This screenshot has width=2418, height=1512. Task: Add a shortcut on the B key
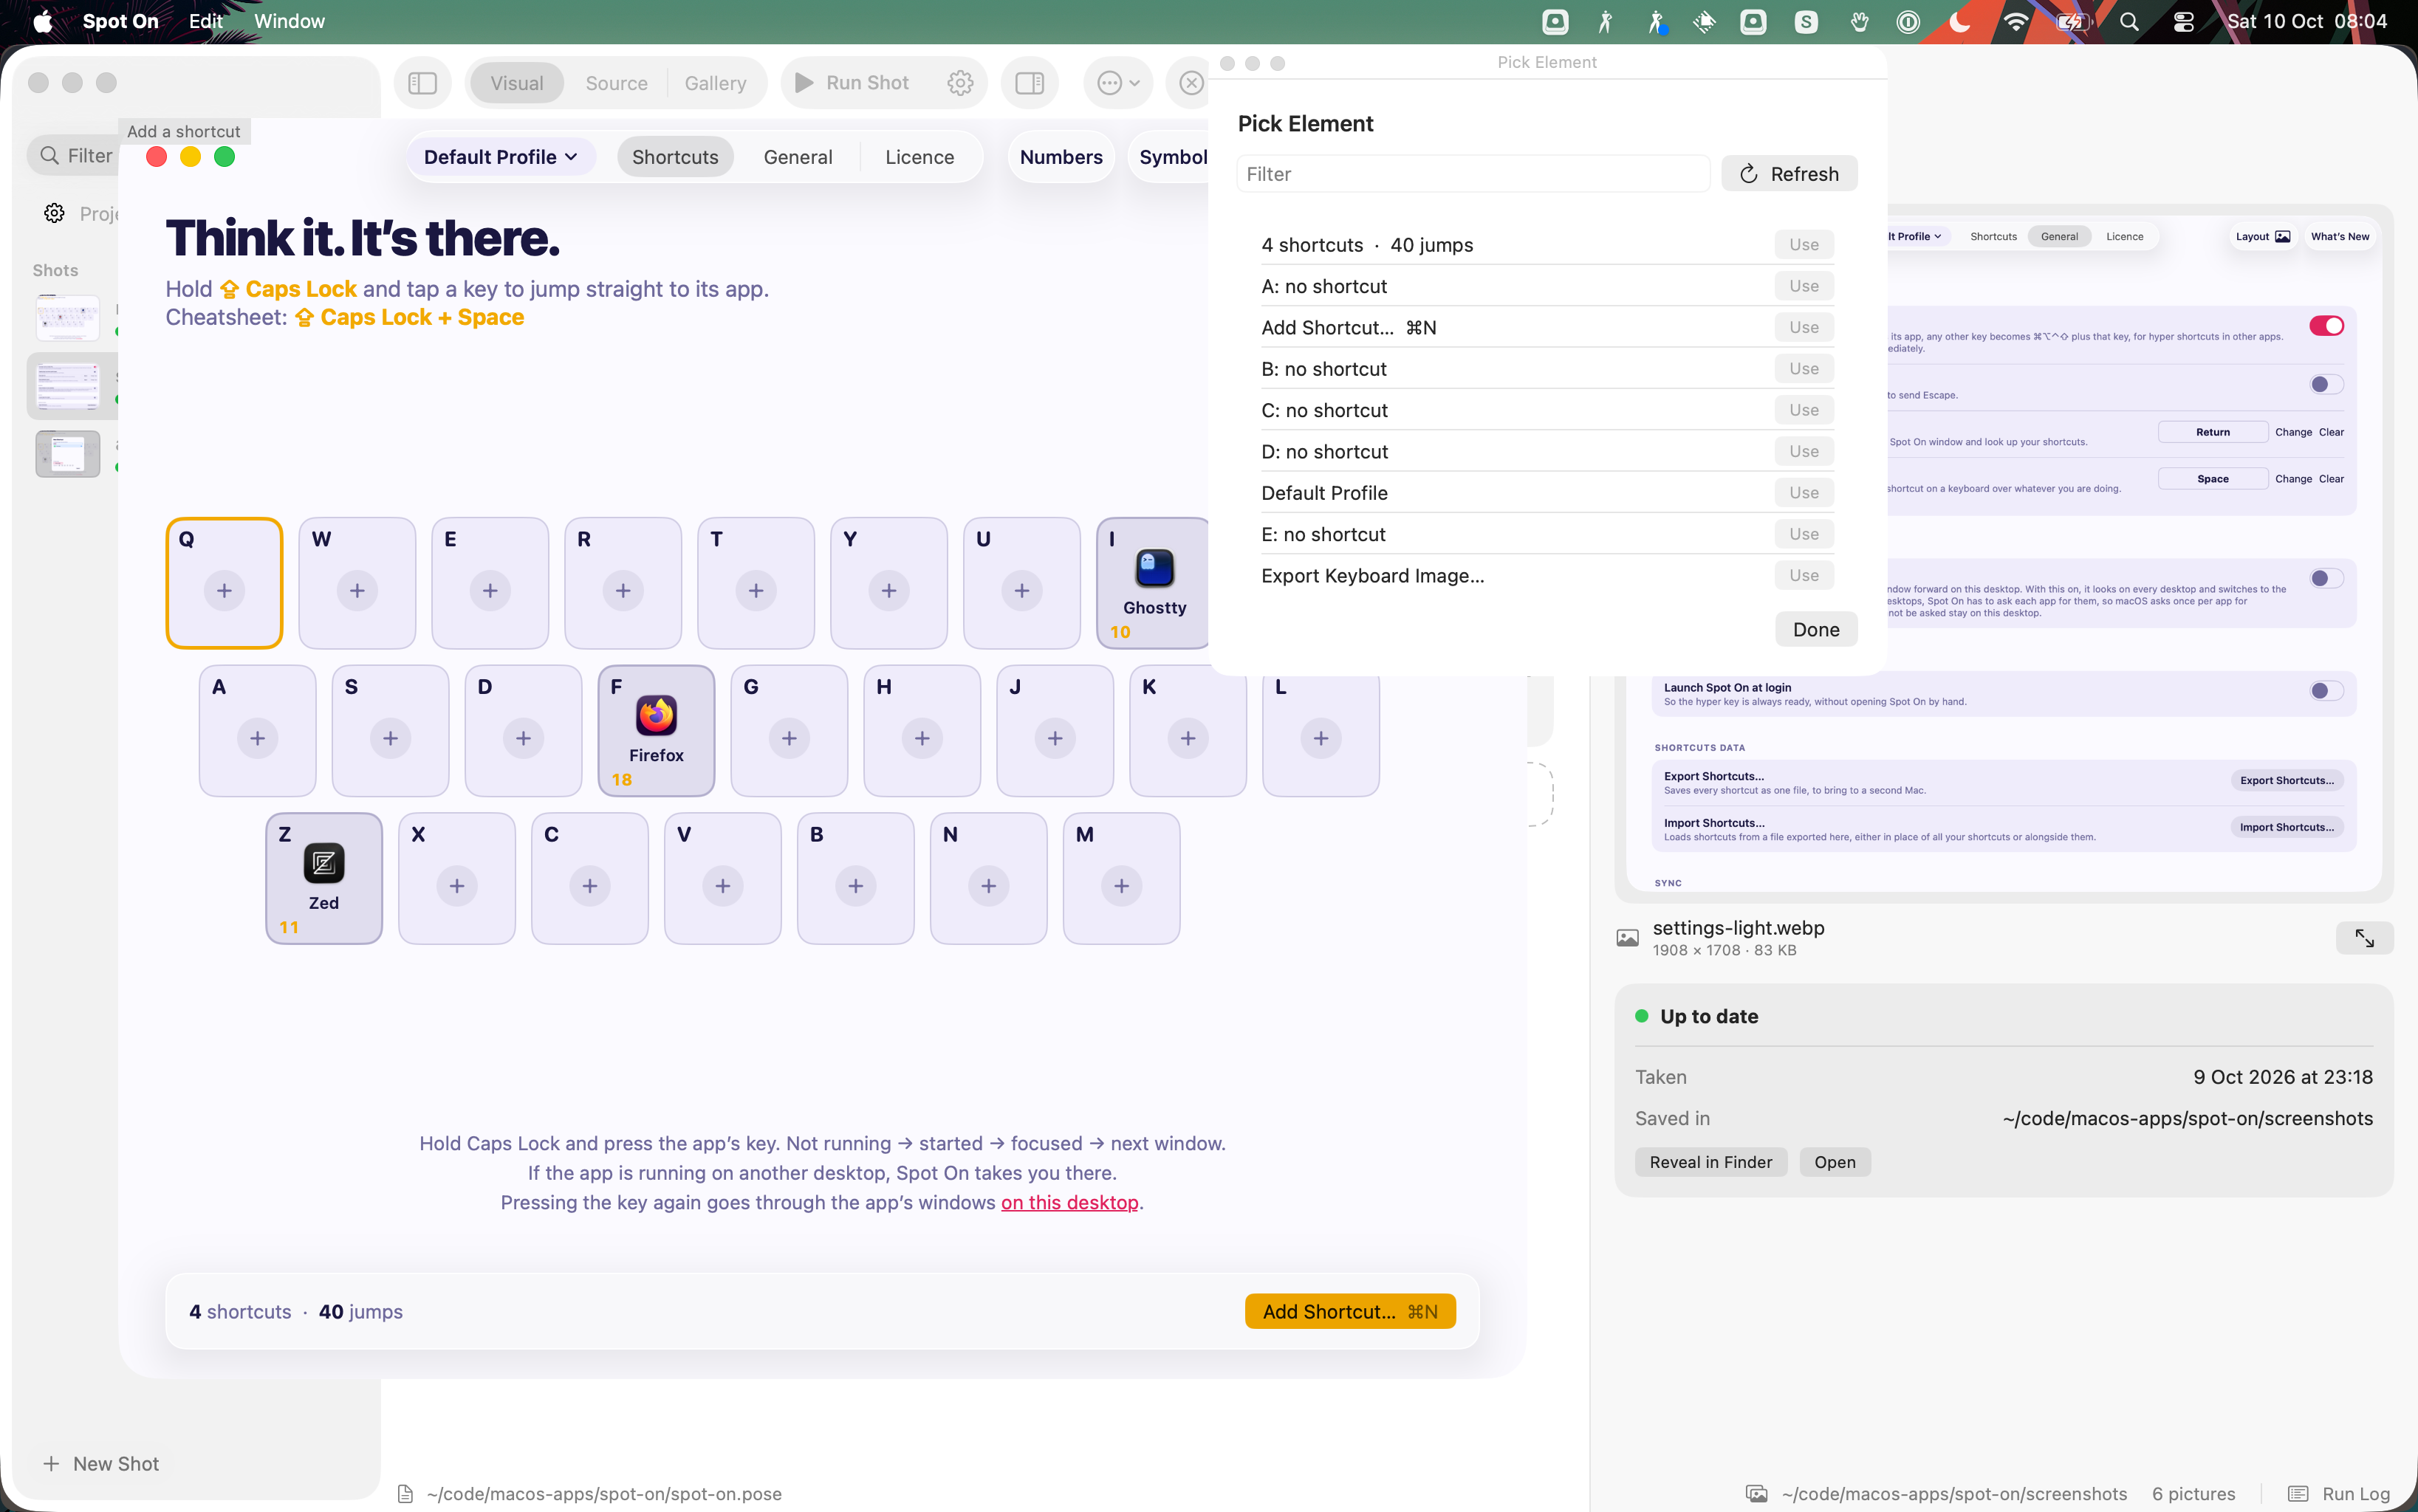857,886
